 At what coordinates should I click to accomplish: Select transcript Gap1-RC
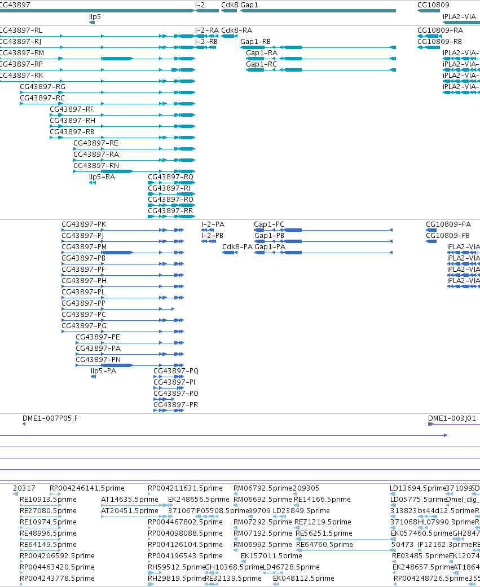321,70
